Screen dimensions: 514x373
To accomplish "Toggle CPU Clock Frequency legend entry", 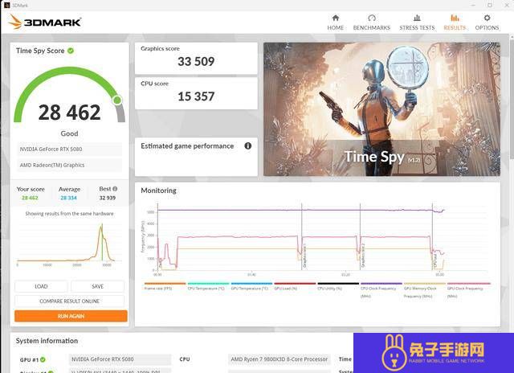I will (x=381, y=290).
